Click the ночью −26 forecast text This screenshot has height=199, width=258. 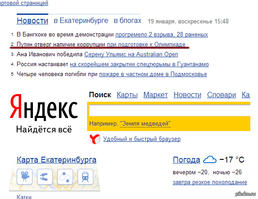[x=227, y=172]
